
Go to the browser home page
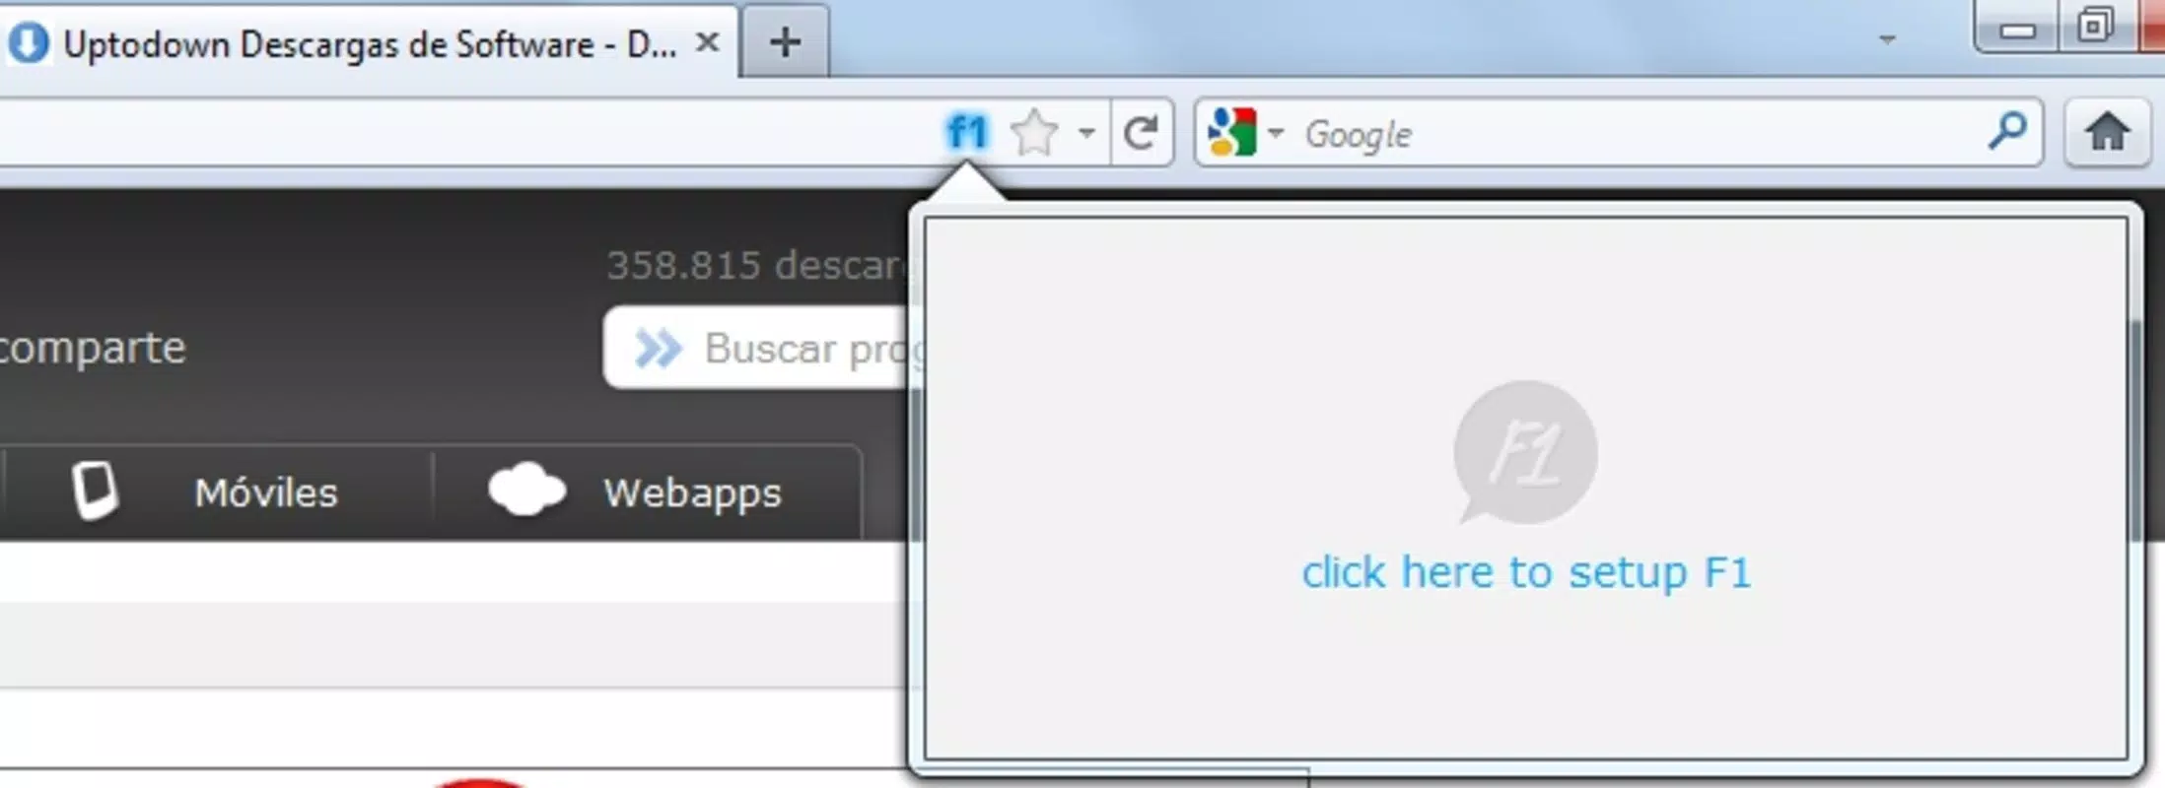tap(2107, 132)
